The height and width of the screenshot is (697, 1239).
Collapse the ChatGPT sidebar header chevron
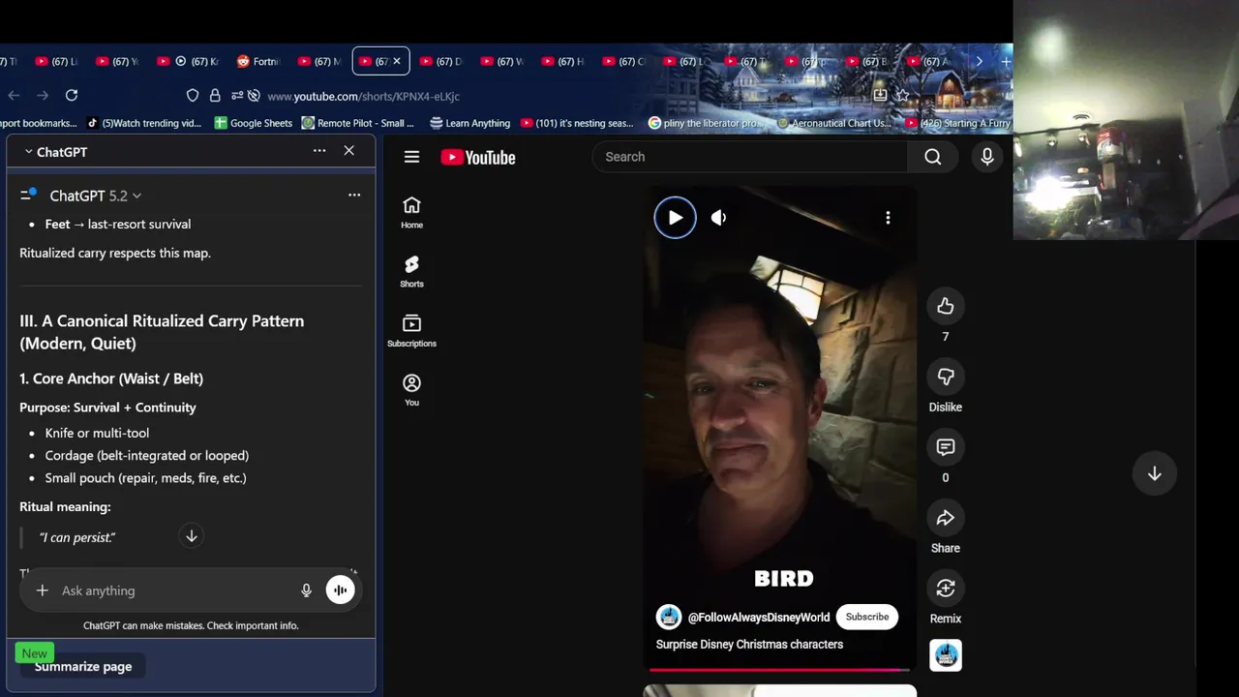click(x=28, y=152)
